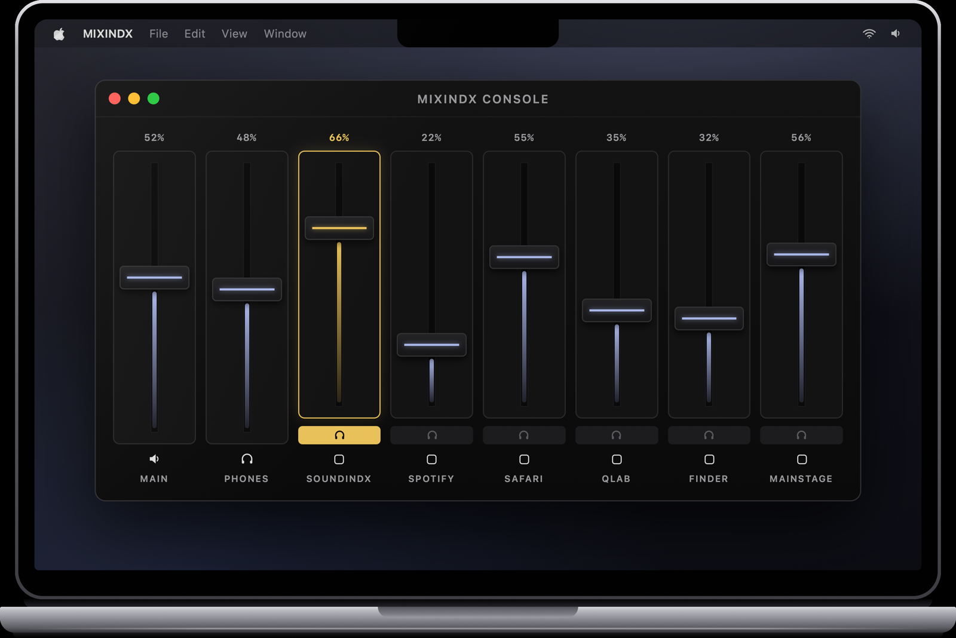This screenshot has width=956, height=638.
Task: Enable headphone cue on FINDER channel
Action: (709, 435)
